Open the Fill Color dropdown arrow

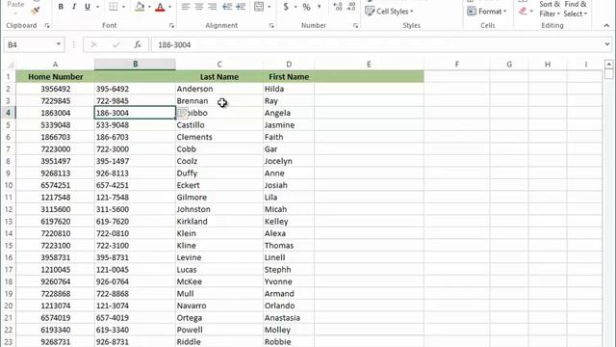[x=149, y=7]
